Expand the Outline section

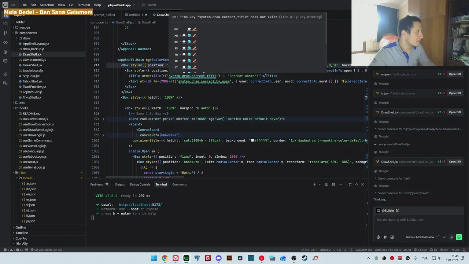[21, 227]
